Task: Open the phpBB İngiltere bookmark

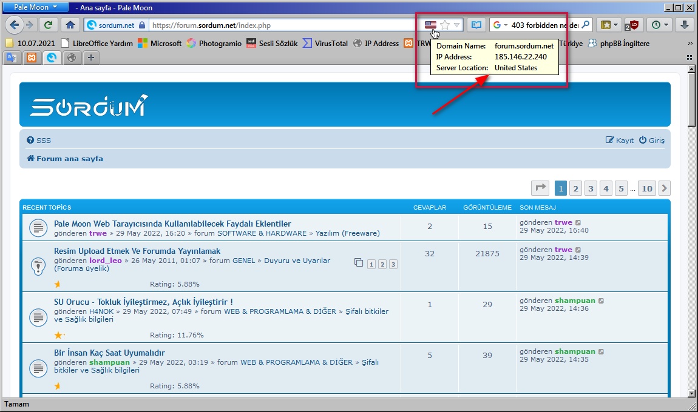Action: click(x=618, y=43)
